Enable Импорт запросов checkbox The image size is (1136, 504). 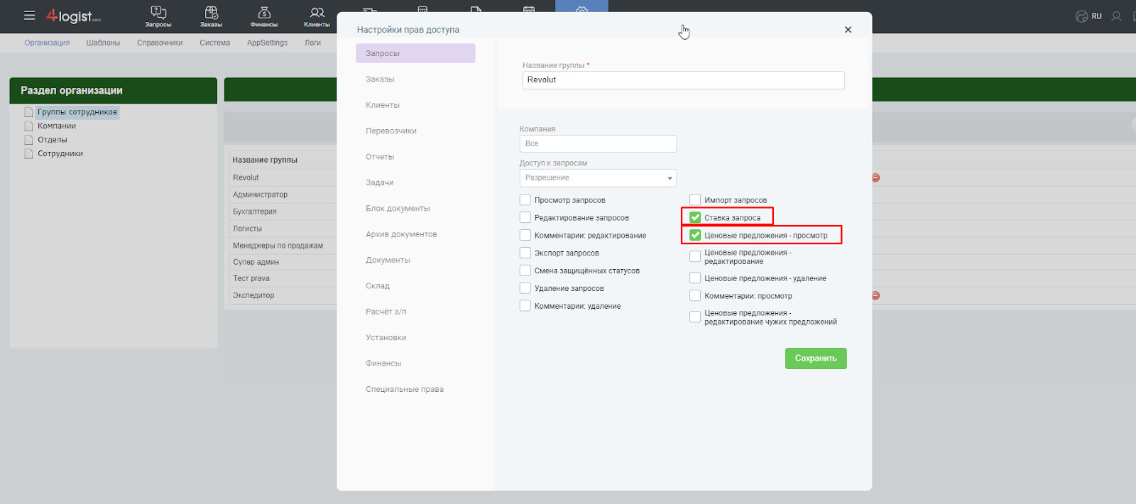695,200
